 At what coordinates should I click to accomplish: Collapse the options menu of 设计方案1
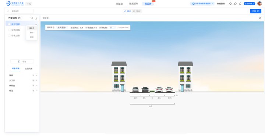pyautogui.click(x=36, y=24)
